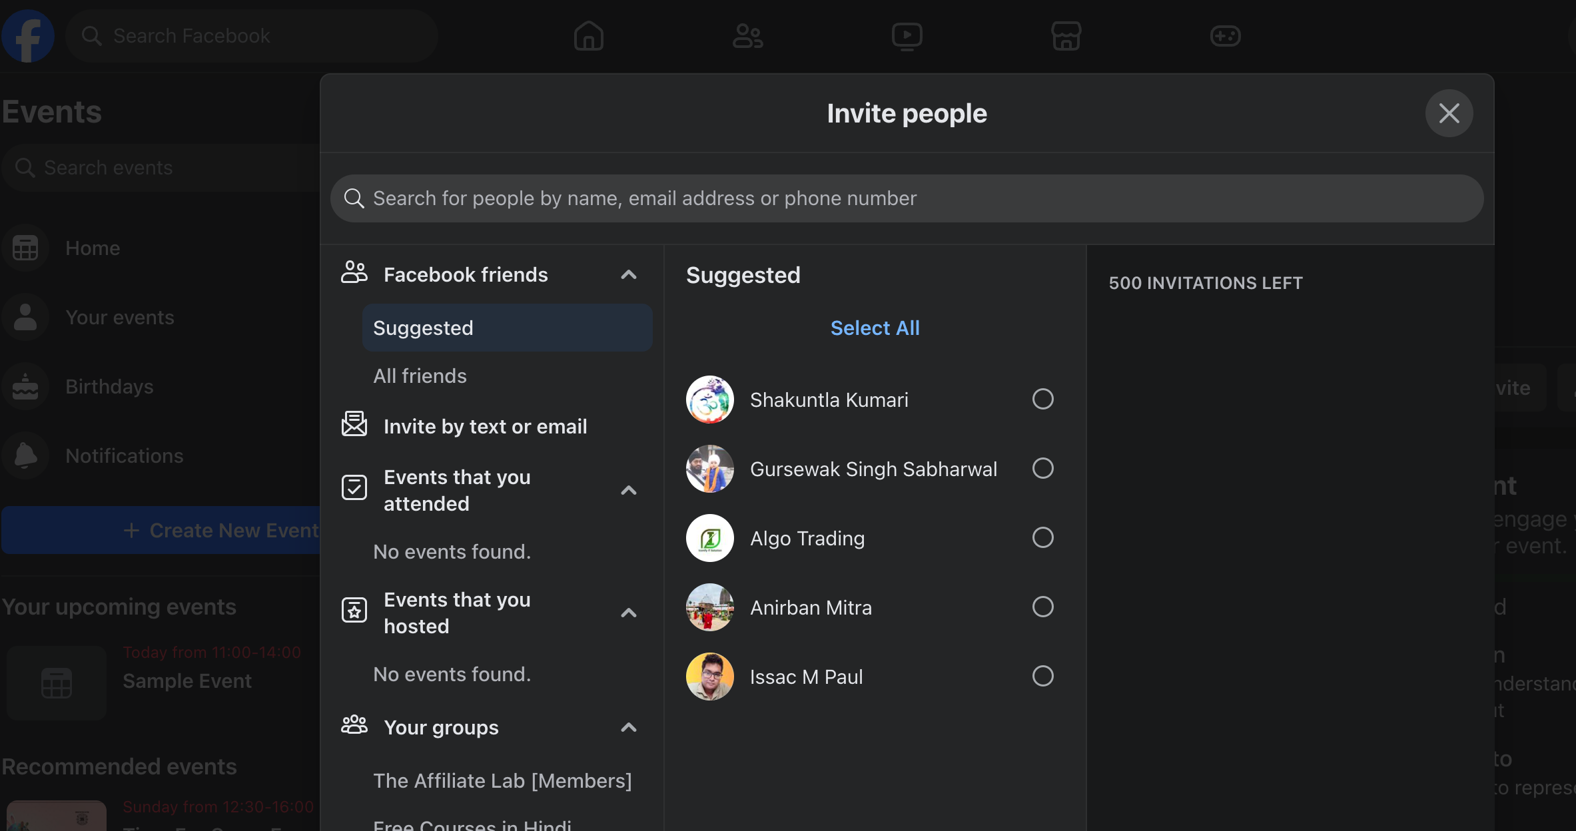
Task: Click the Your groups section header label
Action: pos(441,727)
